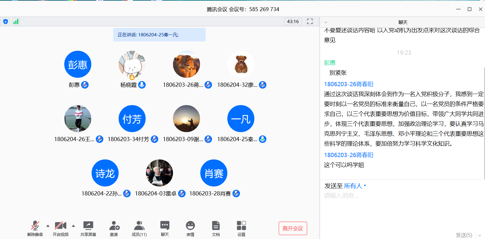Open the invite participants icon
The width and height of the screenshot is (485, 239).
pos(114,226)
